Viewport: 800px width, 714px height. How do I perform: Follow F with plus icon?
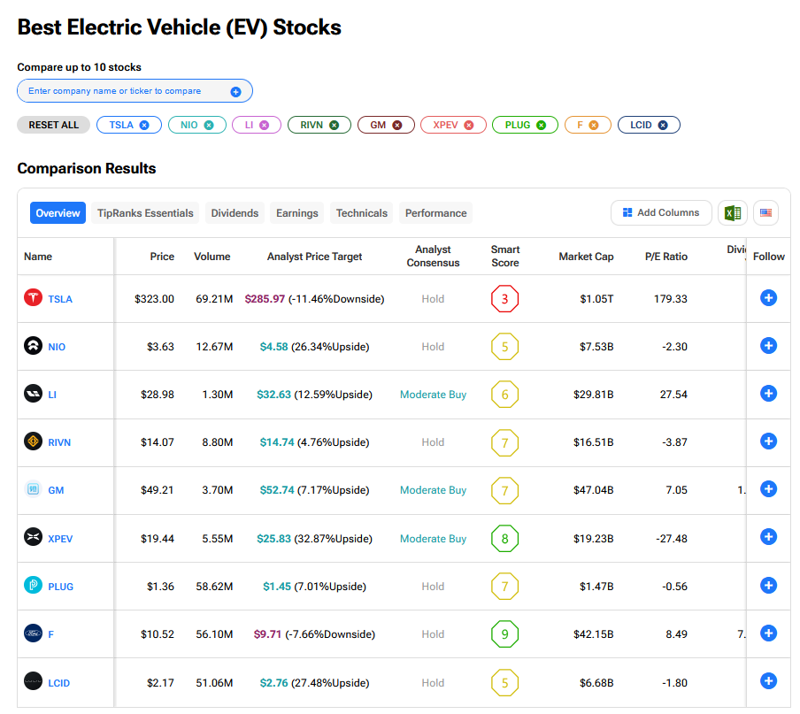(768, 633)
